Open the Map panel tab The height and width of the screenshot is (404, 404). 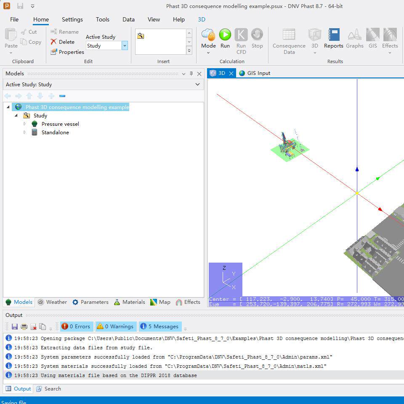point(160,302)
